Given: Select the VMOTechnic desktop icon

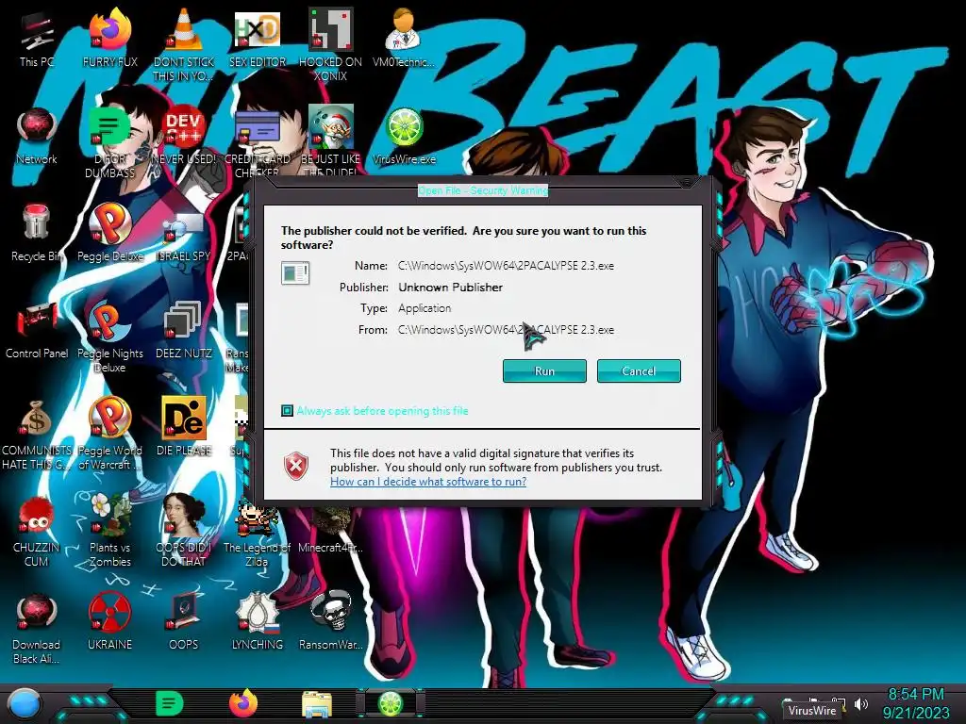Looking at the screenshot, I should point(403,37).
